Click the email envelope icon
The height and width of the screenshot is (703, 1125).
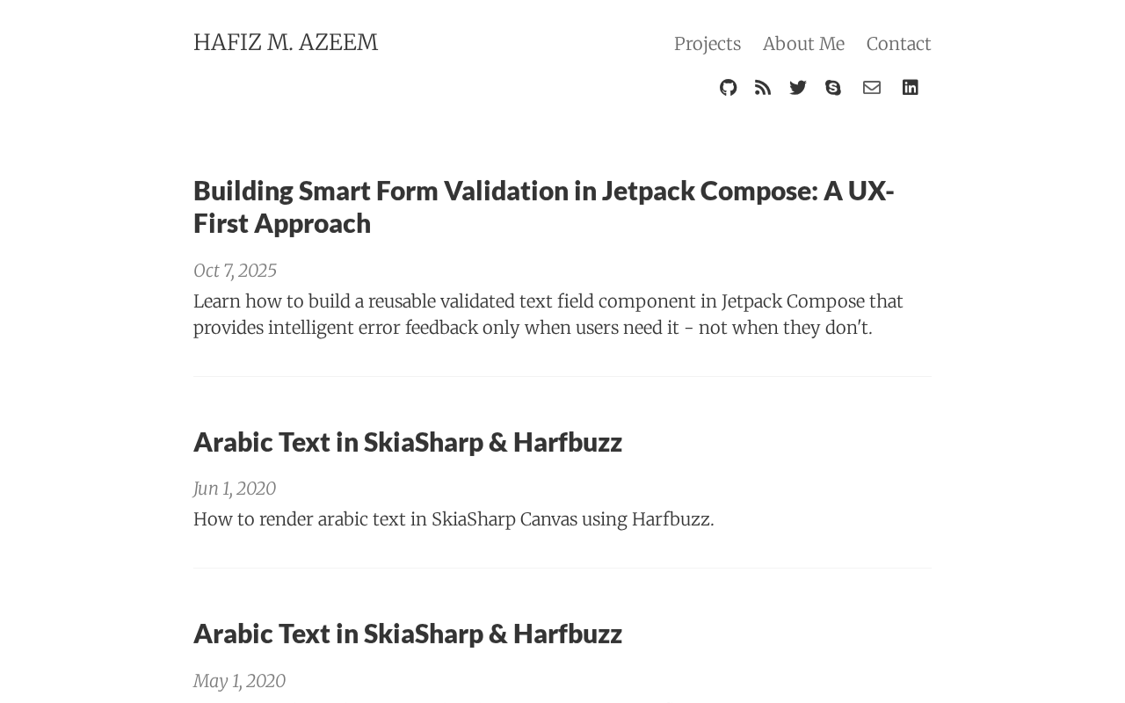[872, 87]
